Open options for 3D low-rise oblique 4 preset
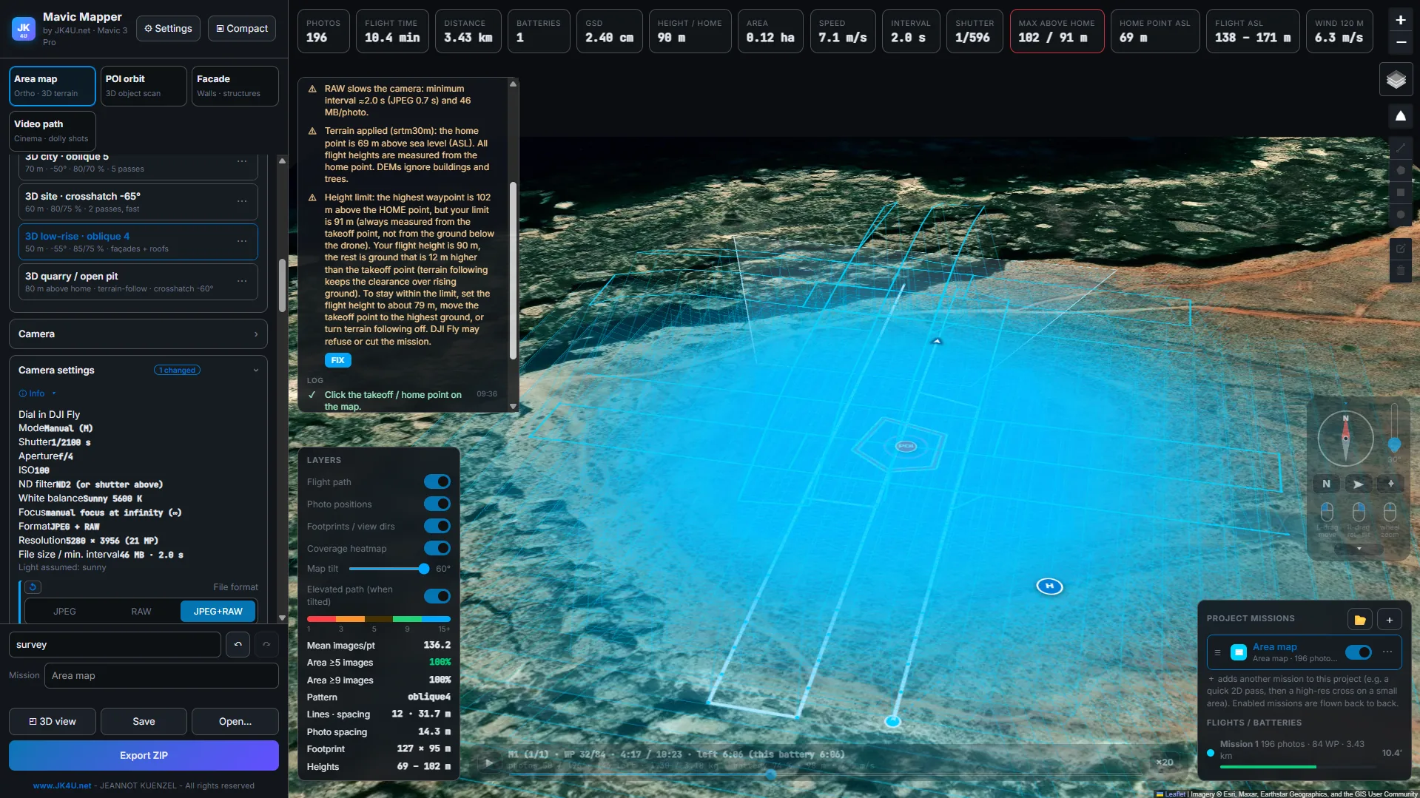 pos(242,242)
